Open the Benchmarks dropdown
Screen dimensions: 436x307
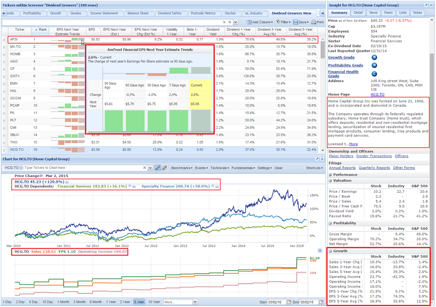182,168
